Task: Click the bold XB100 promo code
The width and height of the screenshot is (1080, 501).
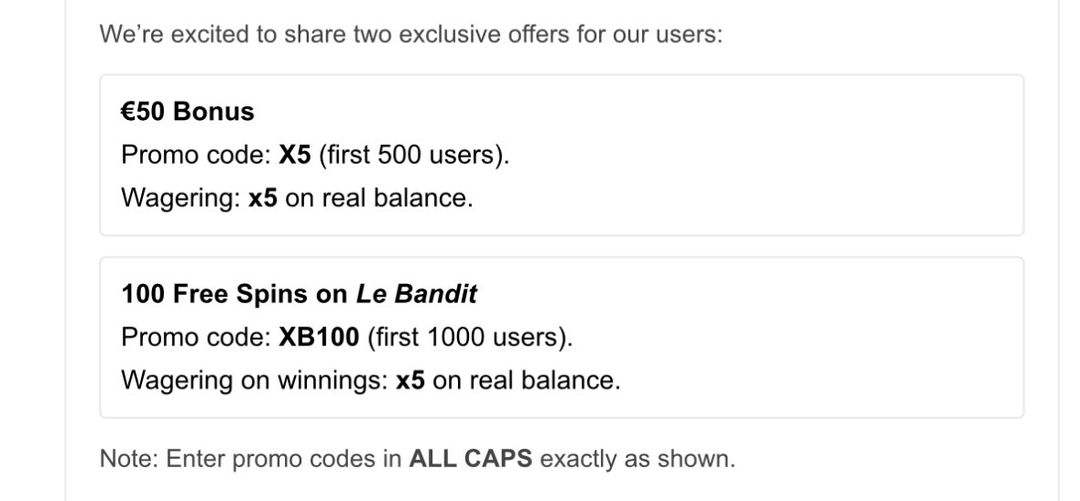Action: [x=320, y=337]
